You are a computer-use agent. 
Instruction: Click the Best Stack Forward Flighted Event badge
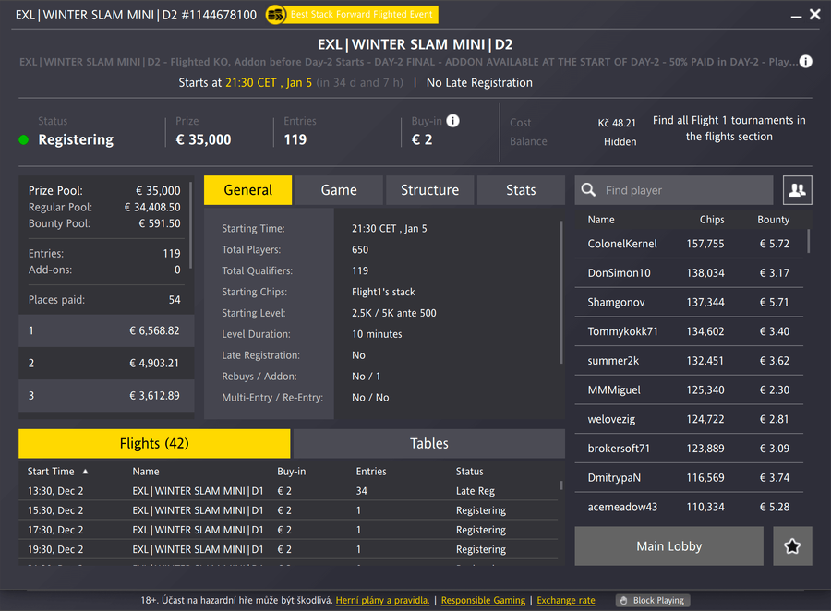tap(351, 15)
